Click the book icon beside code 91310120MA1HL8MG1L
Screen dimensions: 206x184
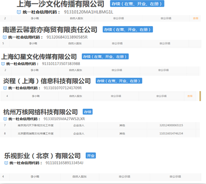click(19, 12)
